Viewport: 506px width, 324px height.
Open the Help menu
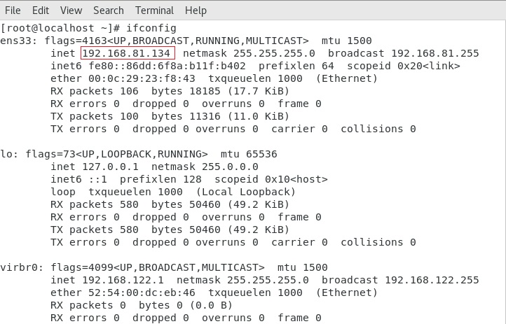coord(196,10)
